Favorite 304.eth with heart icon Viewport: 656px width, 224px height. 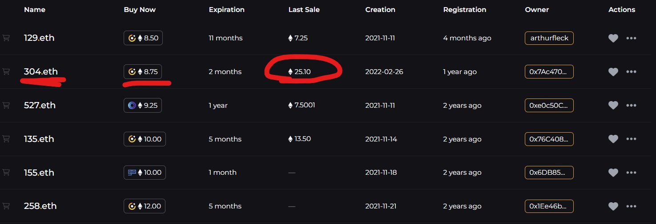pyautogui.click(x=613, y=72)
